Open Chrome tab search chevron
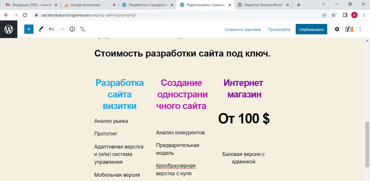 [323, 4]
